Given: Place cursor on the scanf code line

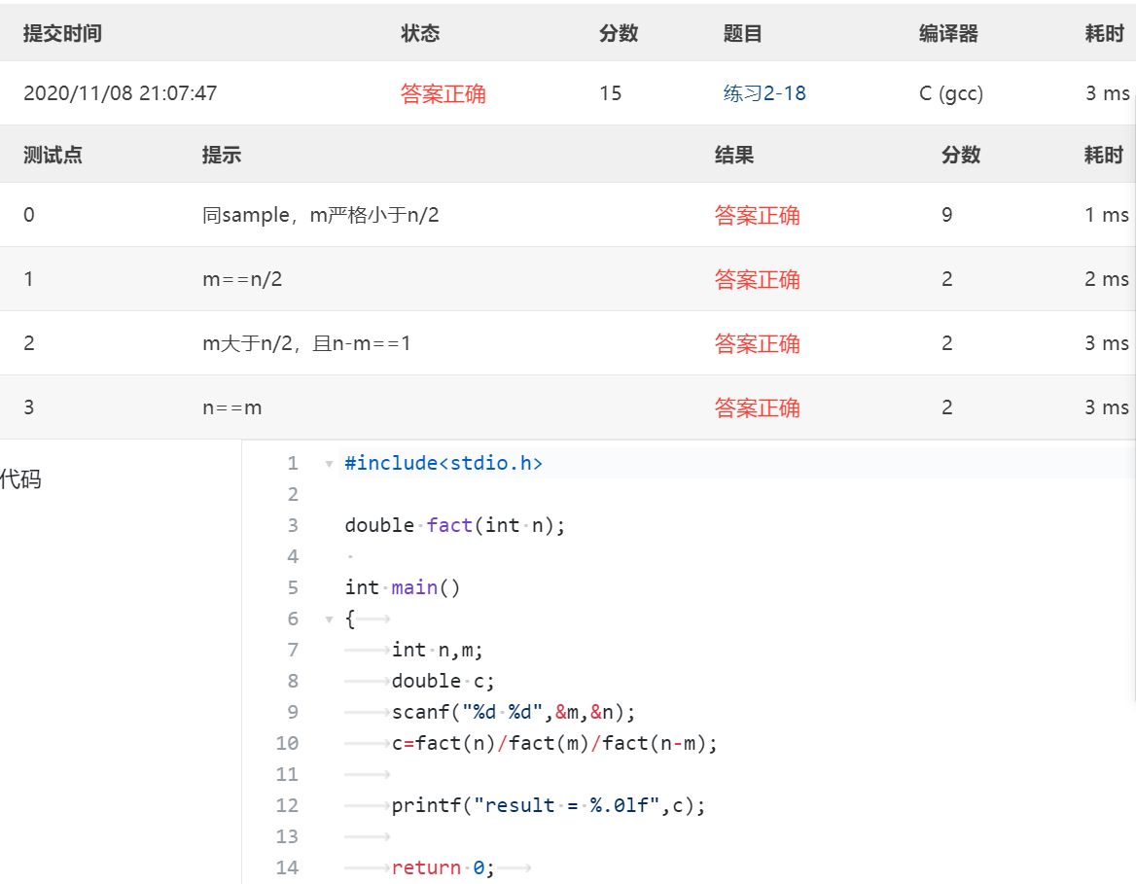Looking at the screenshot, I should point(514,712).
